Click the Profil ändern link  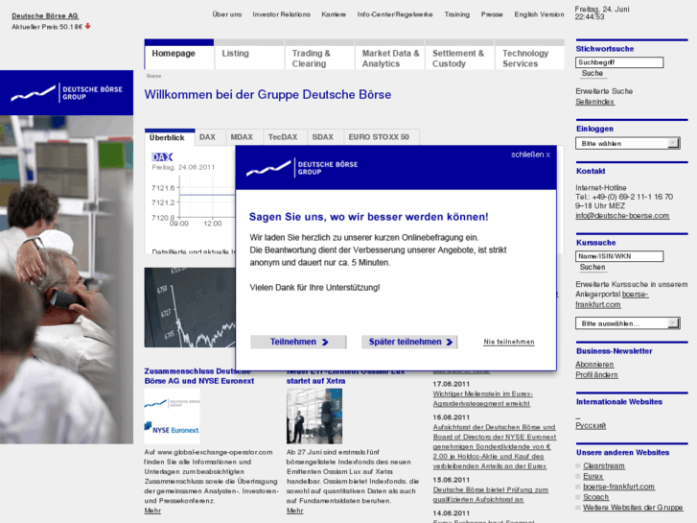tap(596, 375)
